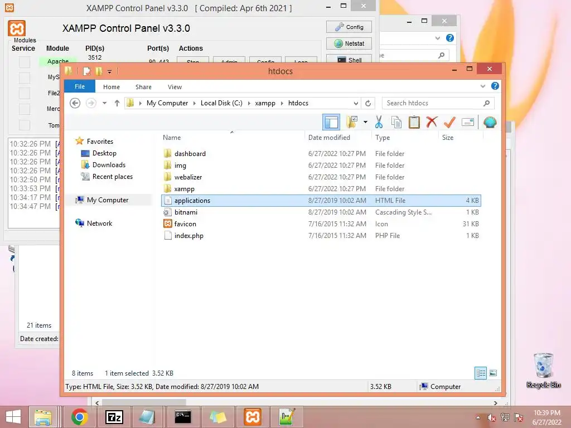Toggle the preview pane layout icon

click(x=331, y=122)
